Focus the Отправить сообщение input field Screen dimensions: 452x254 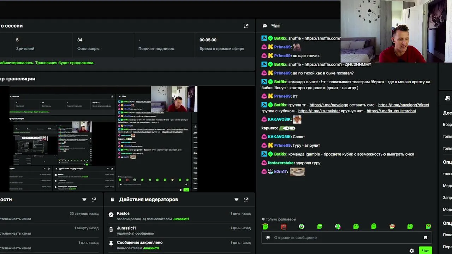point(346,237)
